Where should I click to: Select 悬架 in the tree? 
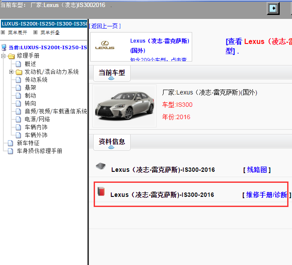[x=30, y=87]
